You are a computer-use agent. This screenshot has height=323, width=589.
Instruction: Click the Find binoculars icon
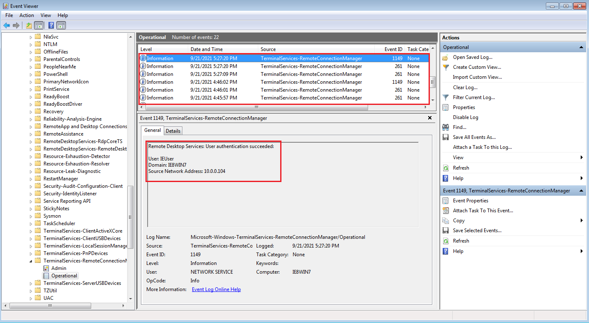[x=446, y=127]
